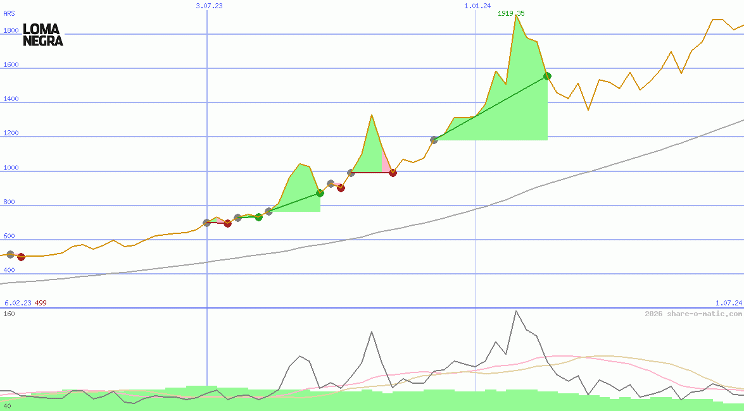Viewport: 744px width, 411px height.
Task: Click the pink loss area below 1200 peak
Action: (x=385, y=163)
